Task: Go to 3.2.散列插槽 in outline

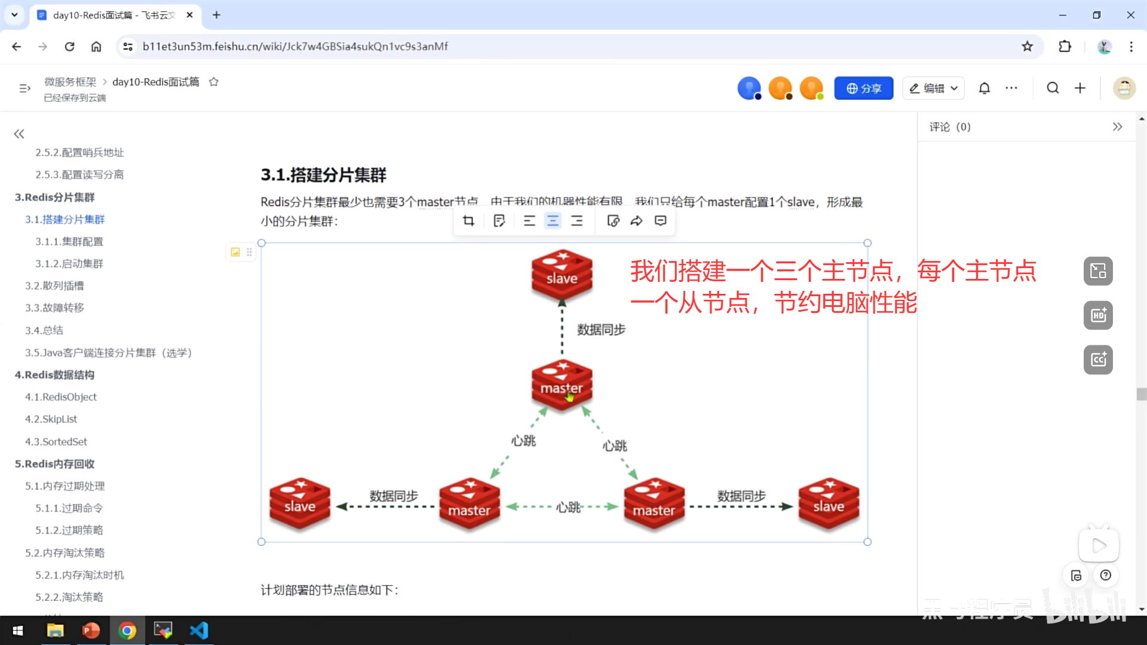Action: [54, 285]
